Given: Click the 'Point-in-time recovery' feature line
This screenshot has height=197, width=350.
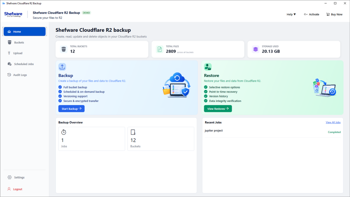Looking at the screenshot, I should [x=223, y=92].
